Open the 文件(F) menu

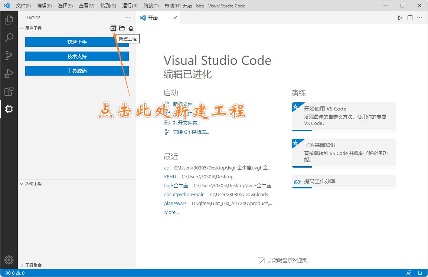[23, 6]
